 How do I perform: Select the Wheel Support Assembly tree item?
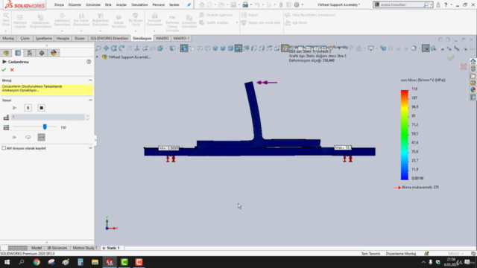click(x=126, y=57)
